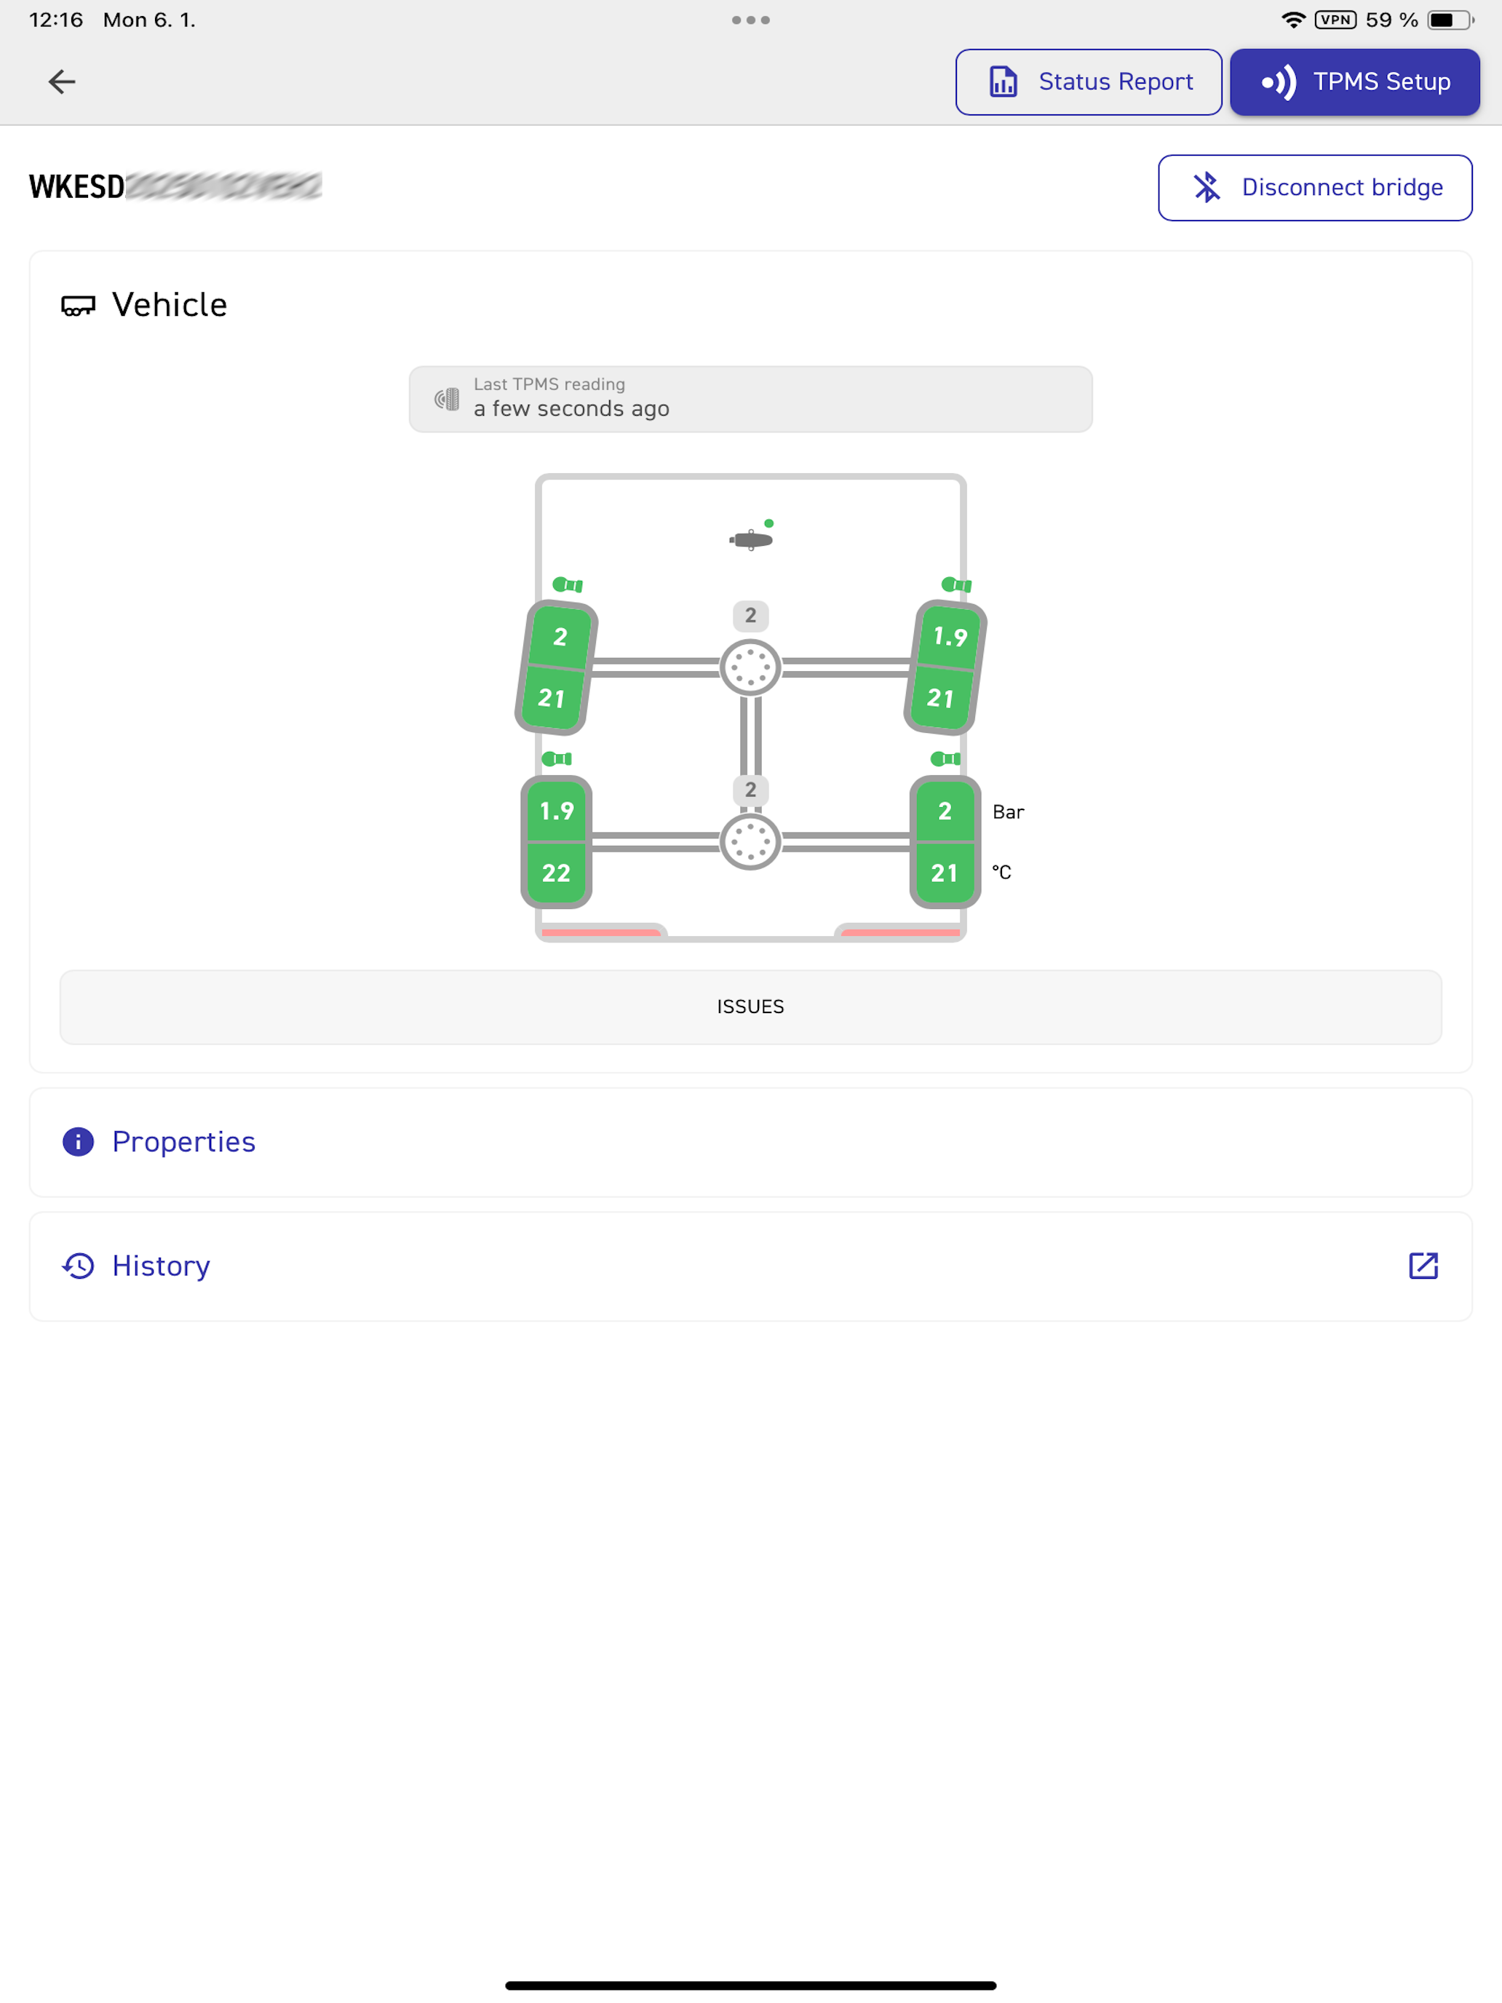Viewport: 1502px width, 2003px height.
Task: Select rear-left tire showing 1.9 and 22
Action: click(556, 842)
